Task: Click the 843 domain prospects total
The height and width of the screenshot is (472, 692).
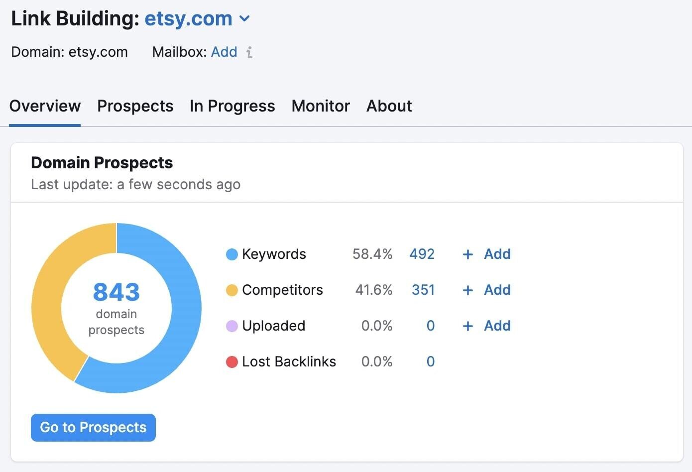Action: tap(116, 292)
